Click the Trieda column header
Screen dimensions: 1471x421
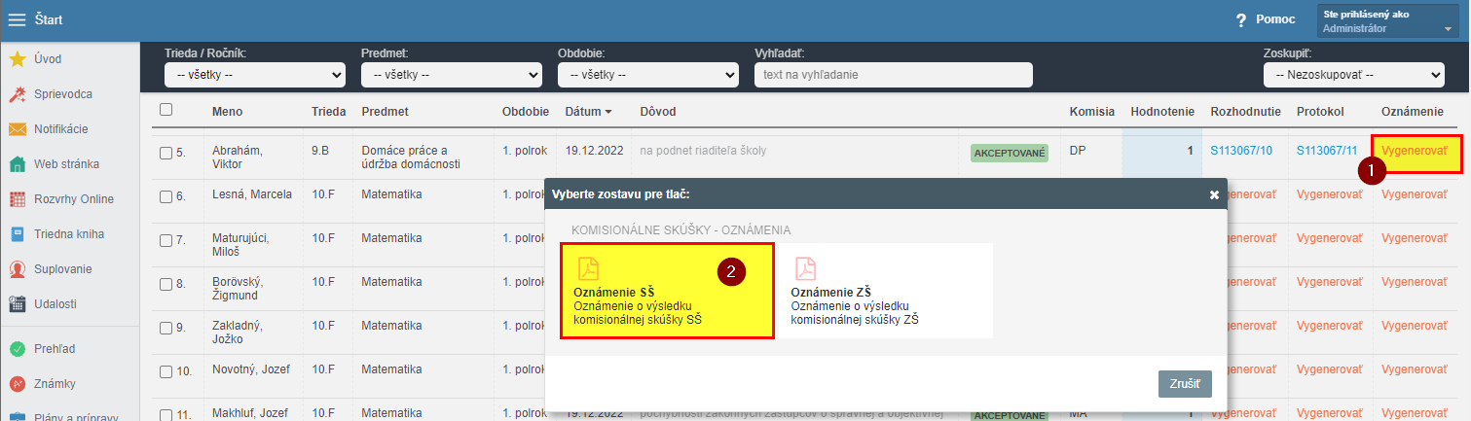(328, 112)
